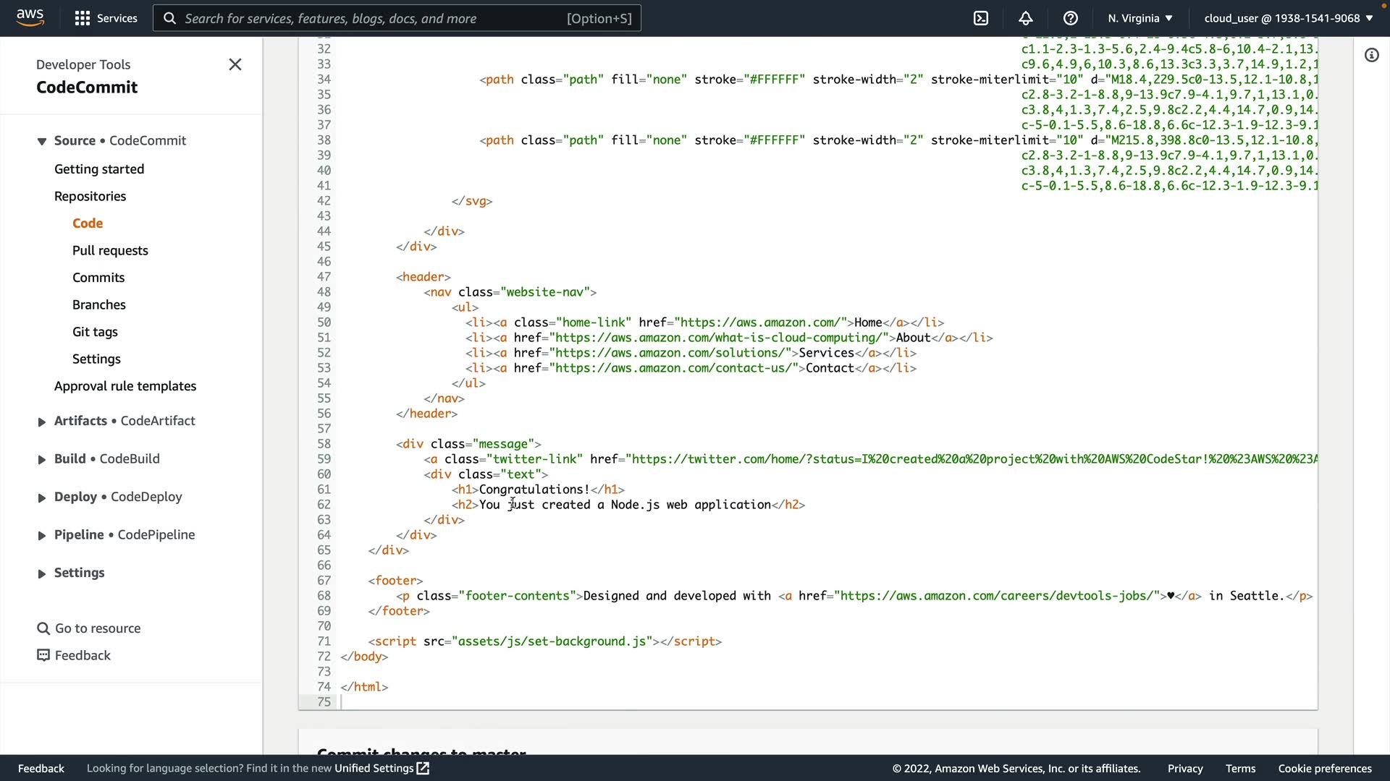Viewport: 1390px width, 781px height.
Task: Expand the Pipeline CodePipeline section
Action: [41, 536]
